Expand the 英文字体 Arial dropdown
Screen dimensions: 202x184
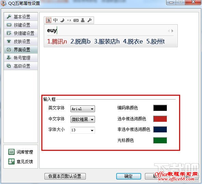pos(83,109)
